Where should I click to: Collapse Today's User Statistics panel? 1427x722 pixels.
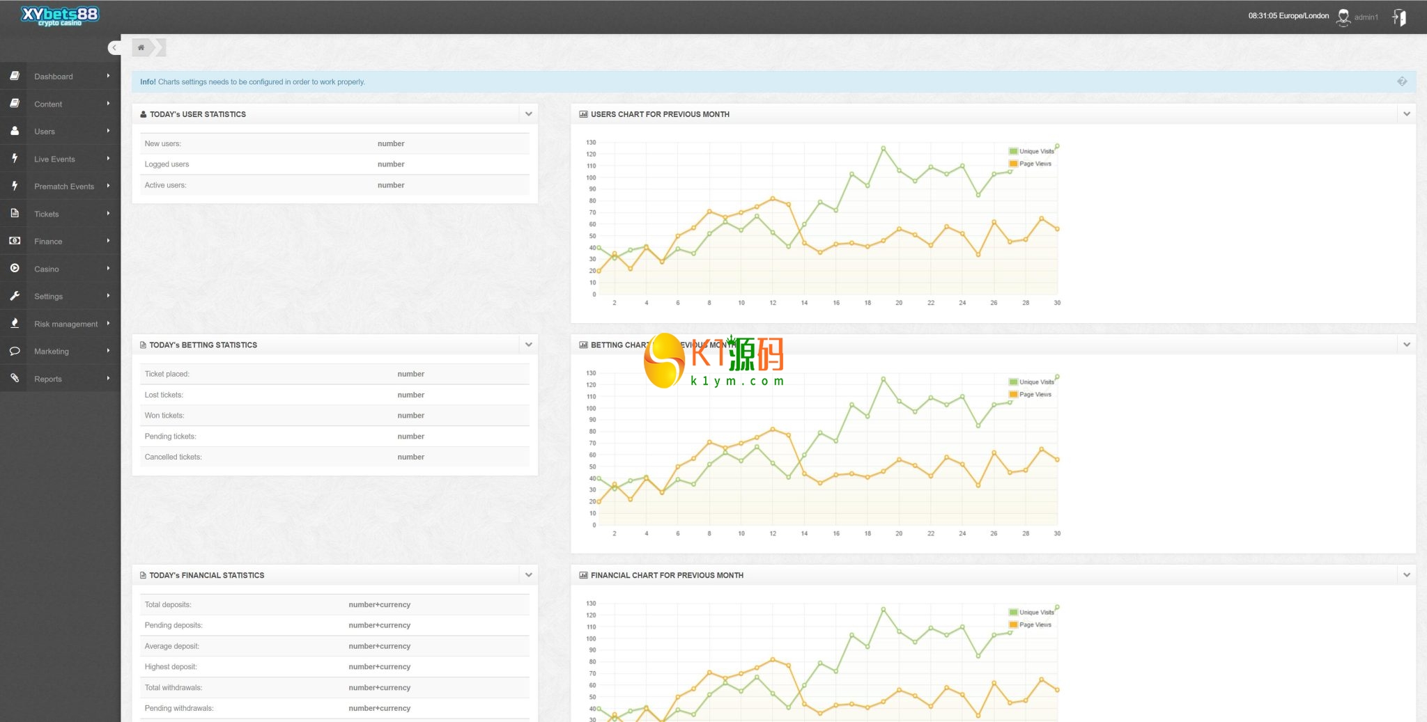pyautogui.click(x=529, y=113)
